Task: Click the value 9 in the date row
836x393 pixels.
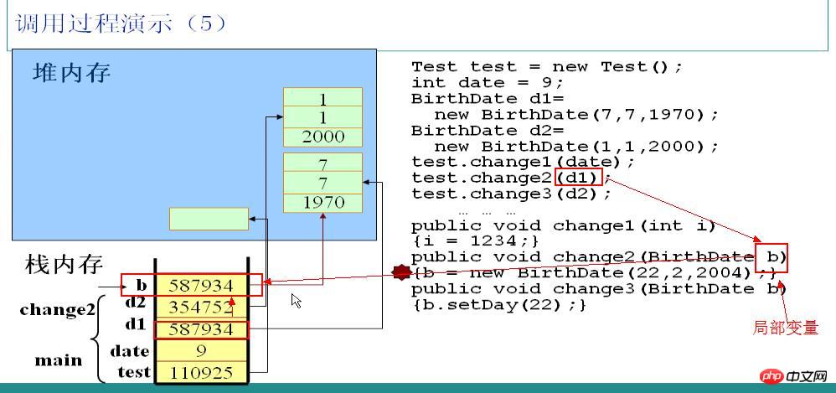Action: [x=201, y=351]
